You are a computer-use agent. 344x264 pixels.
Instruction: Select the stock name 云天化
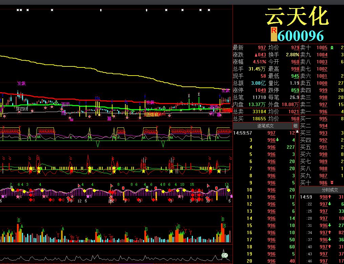[297, 17]
